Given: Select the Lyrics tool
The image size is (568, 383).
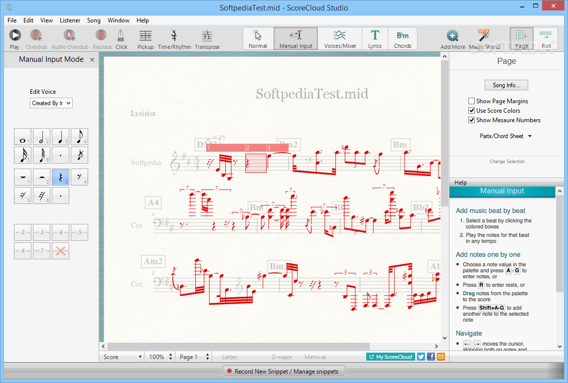Looking at the screenshot, I should pyautogui.click(x=375, y=38).
